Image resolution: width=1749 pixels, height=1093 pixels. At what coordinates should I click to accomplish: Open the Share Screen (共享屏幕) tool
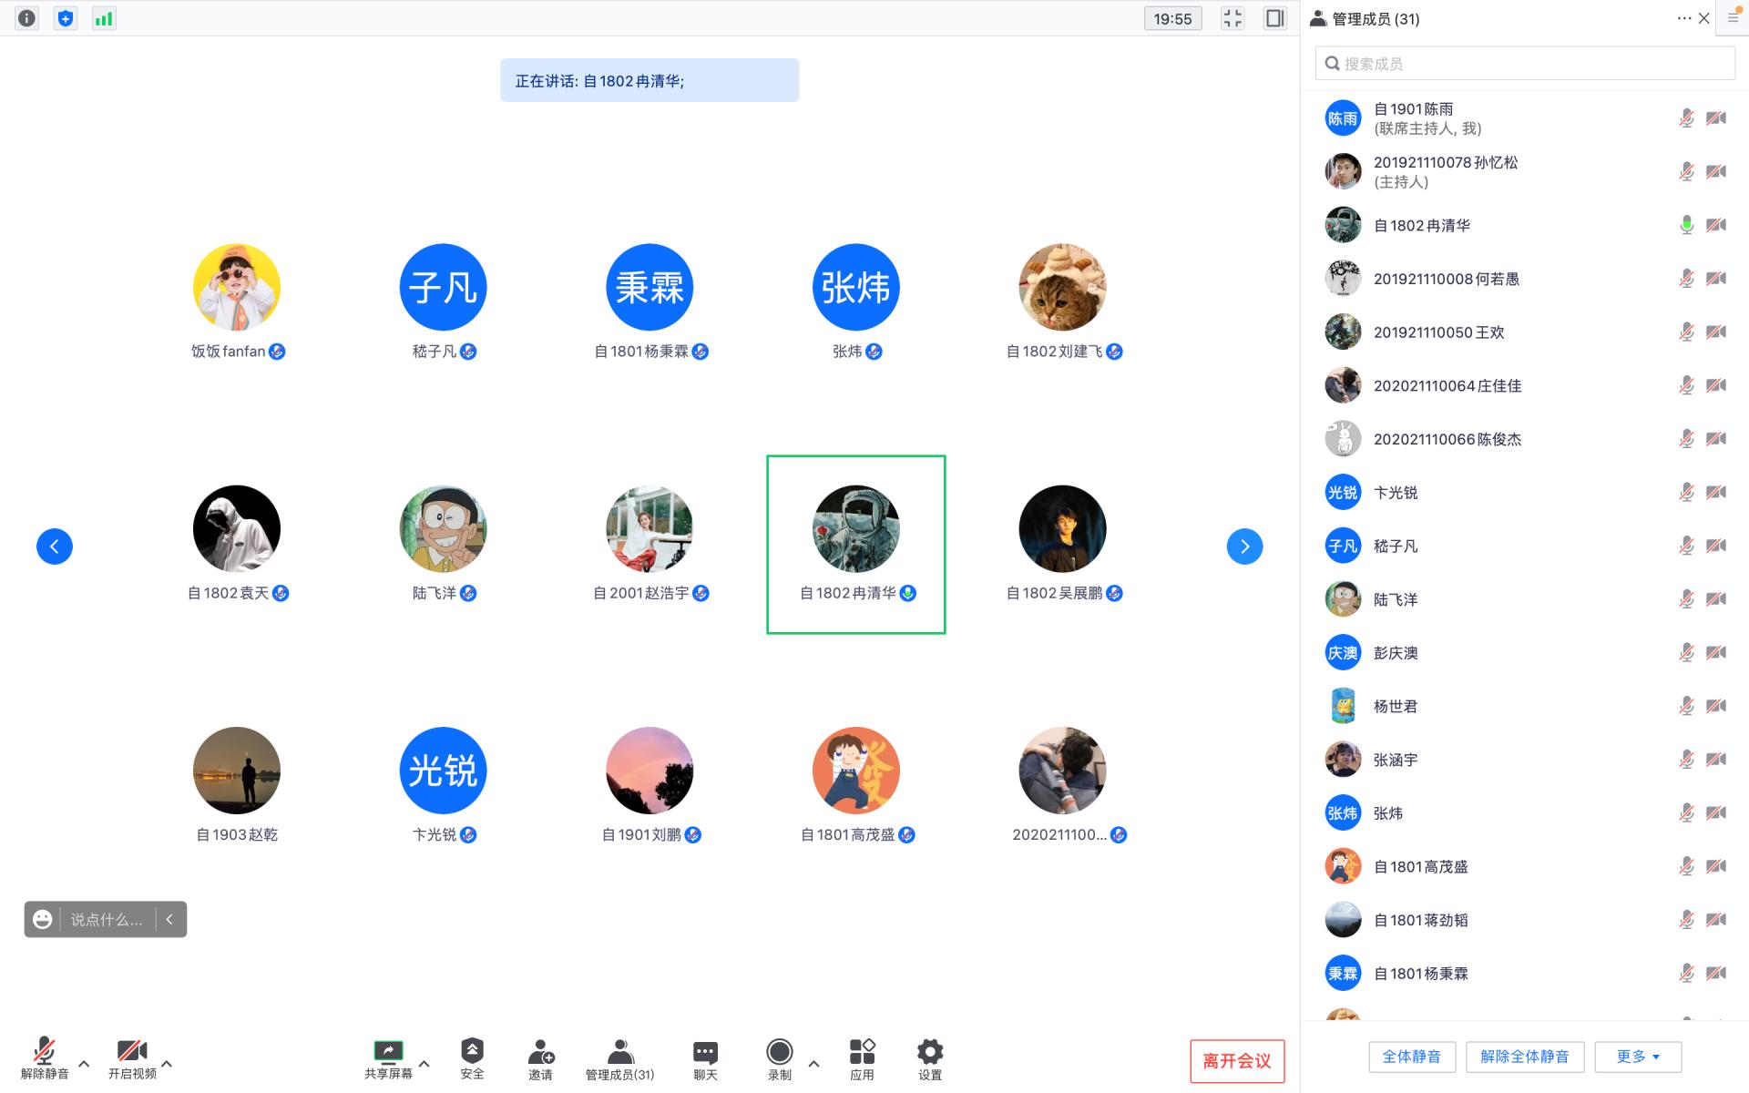[x=388, y=1059]
